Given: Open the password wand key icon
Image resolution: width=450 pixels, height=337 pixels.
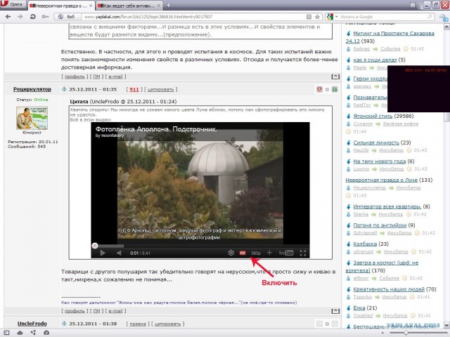Looking at the screenshot, I should point(45,17).
